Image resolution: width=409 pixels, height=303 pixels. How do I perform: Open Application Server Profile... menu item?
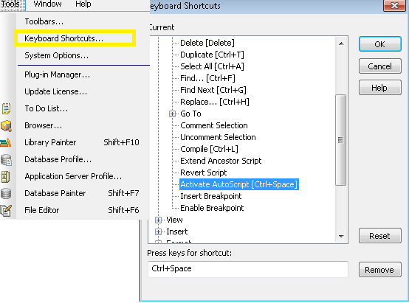coord(73,176)
